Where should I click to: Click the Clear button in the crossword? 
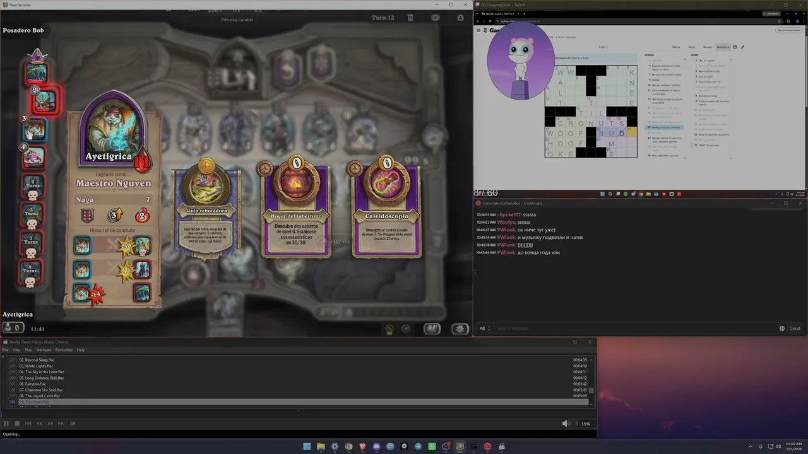point(692,47)
